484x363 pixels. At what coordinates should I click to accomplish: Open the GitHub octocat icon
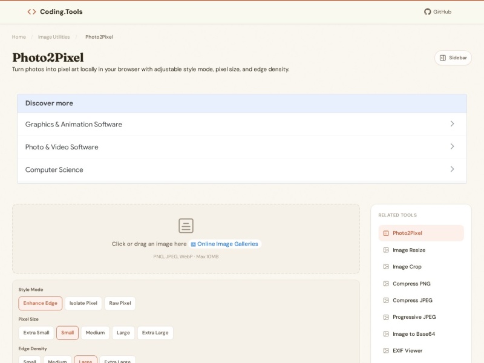click(x=428, y=11)
